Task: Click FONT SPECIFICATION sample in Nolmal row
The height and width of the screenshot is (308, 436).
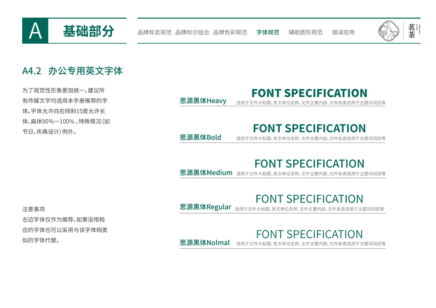Action: click(x=309, y=235)
